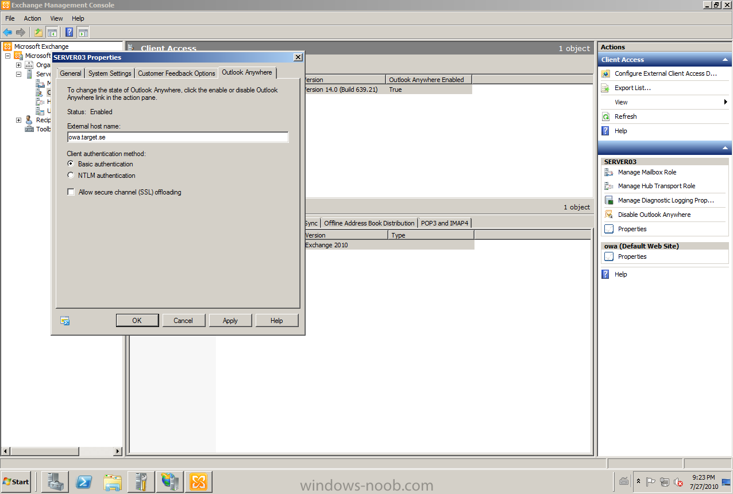Open Windows Explorer from the taskbar
This screenshot has width=733, height=494.
point(113,481)
